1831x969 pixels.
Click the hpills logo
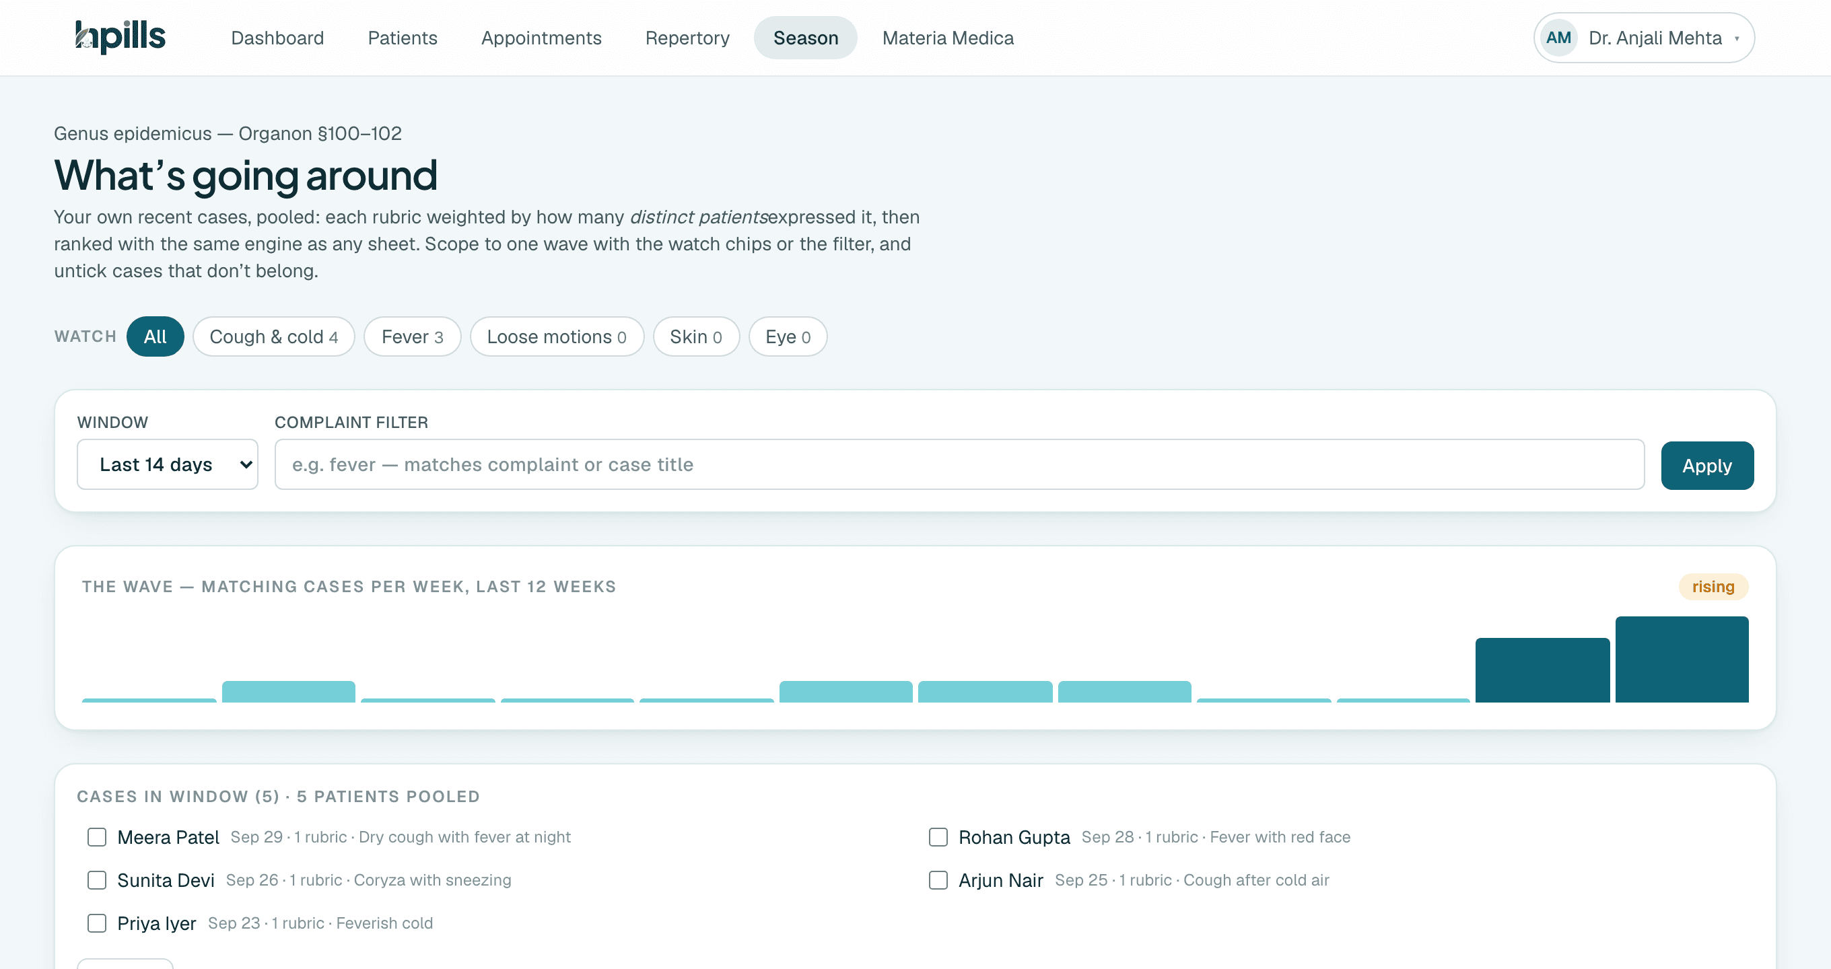point(120,37)
